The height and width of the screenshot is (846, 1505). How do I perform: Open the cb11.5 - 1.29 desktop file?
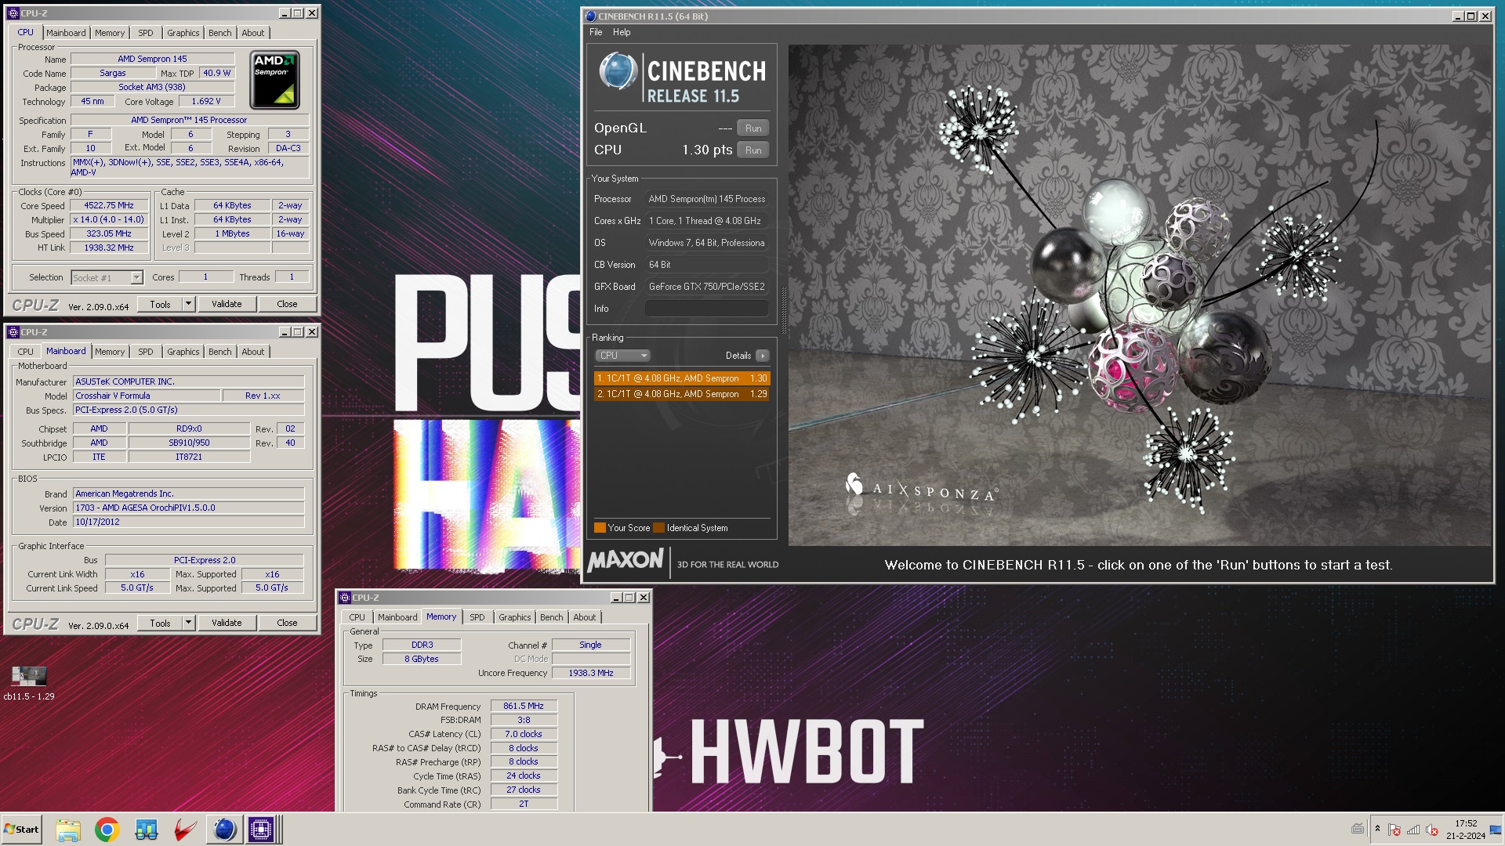point(29,682)
